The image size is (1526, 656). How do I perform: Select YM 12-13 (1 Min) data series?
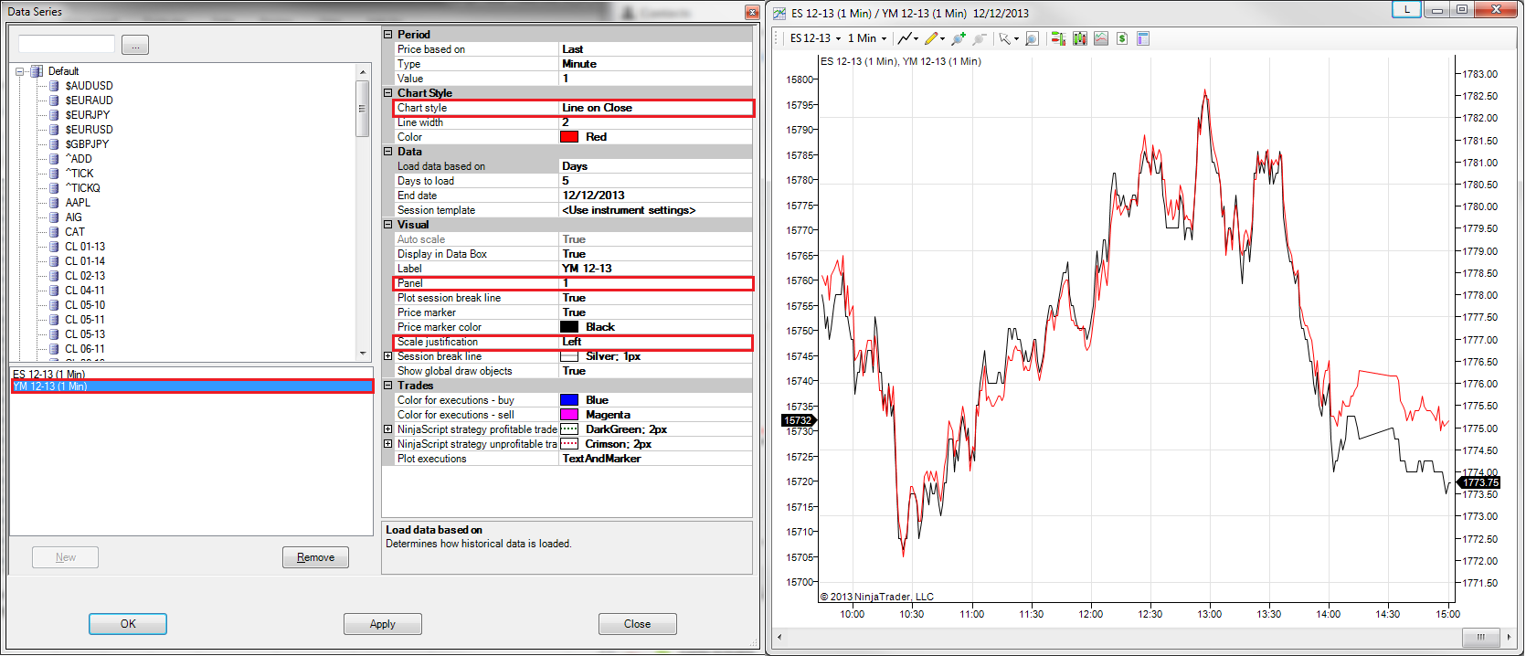(x=51, y=386)
